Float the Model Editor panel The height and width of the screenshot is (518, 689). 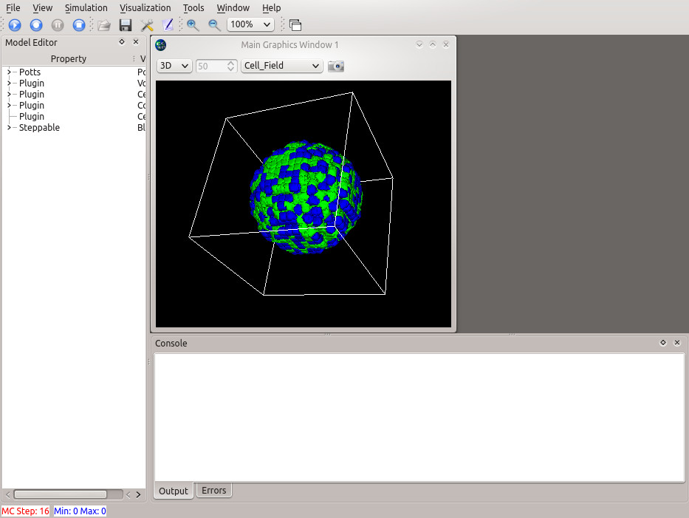[122, 42]
